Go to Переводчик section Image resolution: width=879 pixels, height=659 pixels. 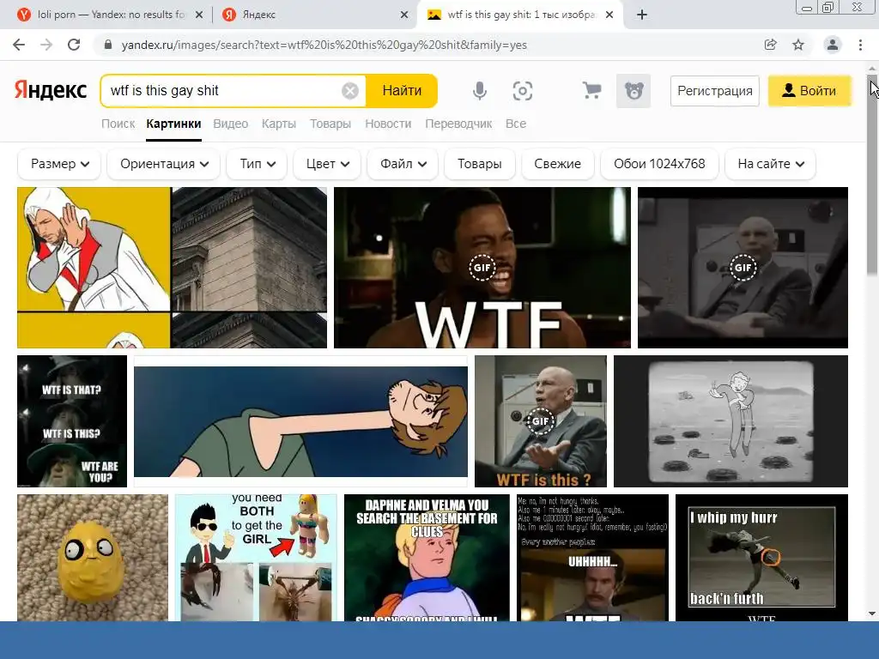458,124
